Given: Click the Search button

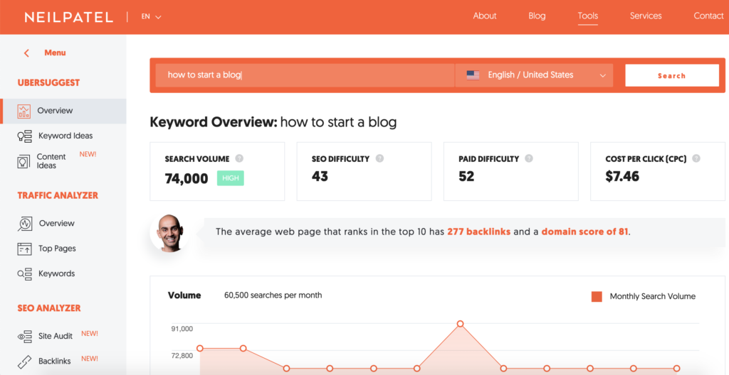Looking at the screenshot, I should (672, 76).
